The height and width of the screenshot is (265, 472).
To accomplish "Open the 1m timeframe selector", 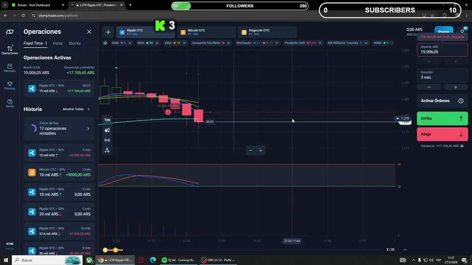I will 107,120.
